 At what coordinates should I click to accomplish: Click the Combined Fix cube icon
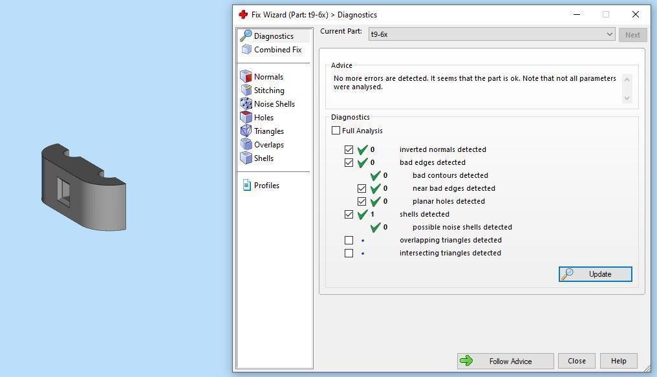pyautogui.click(x=246, y=49)
